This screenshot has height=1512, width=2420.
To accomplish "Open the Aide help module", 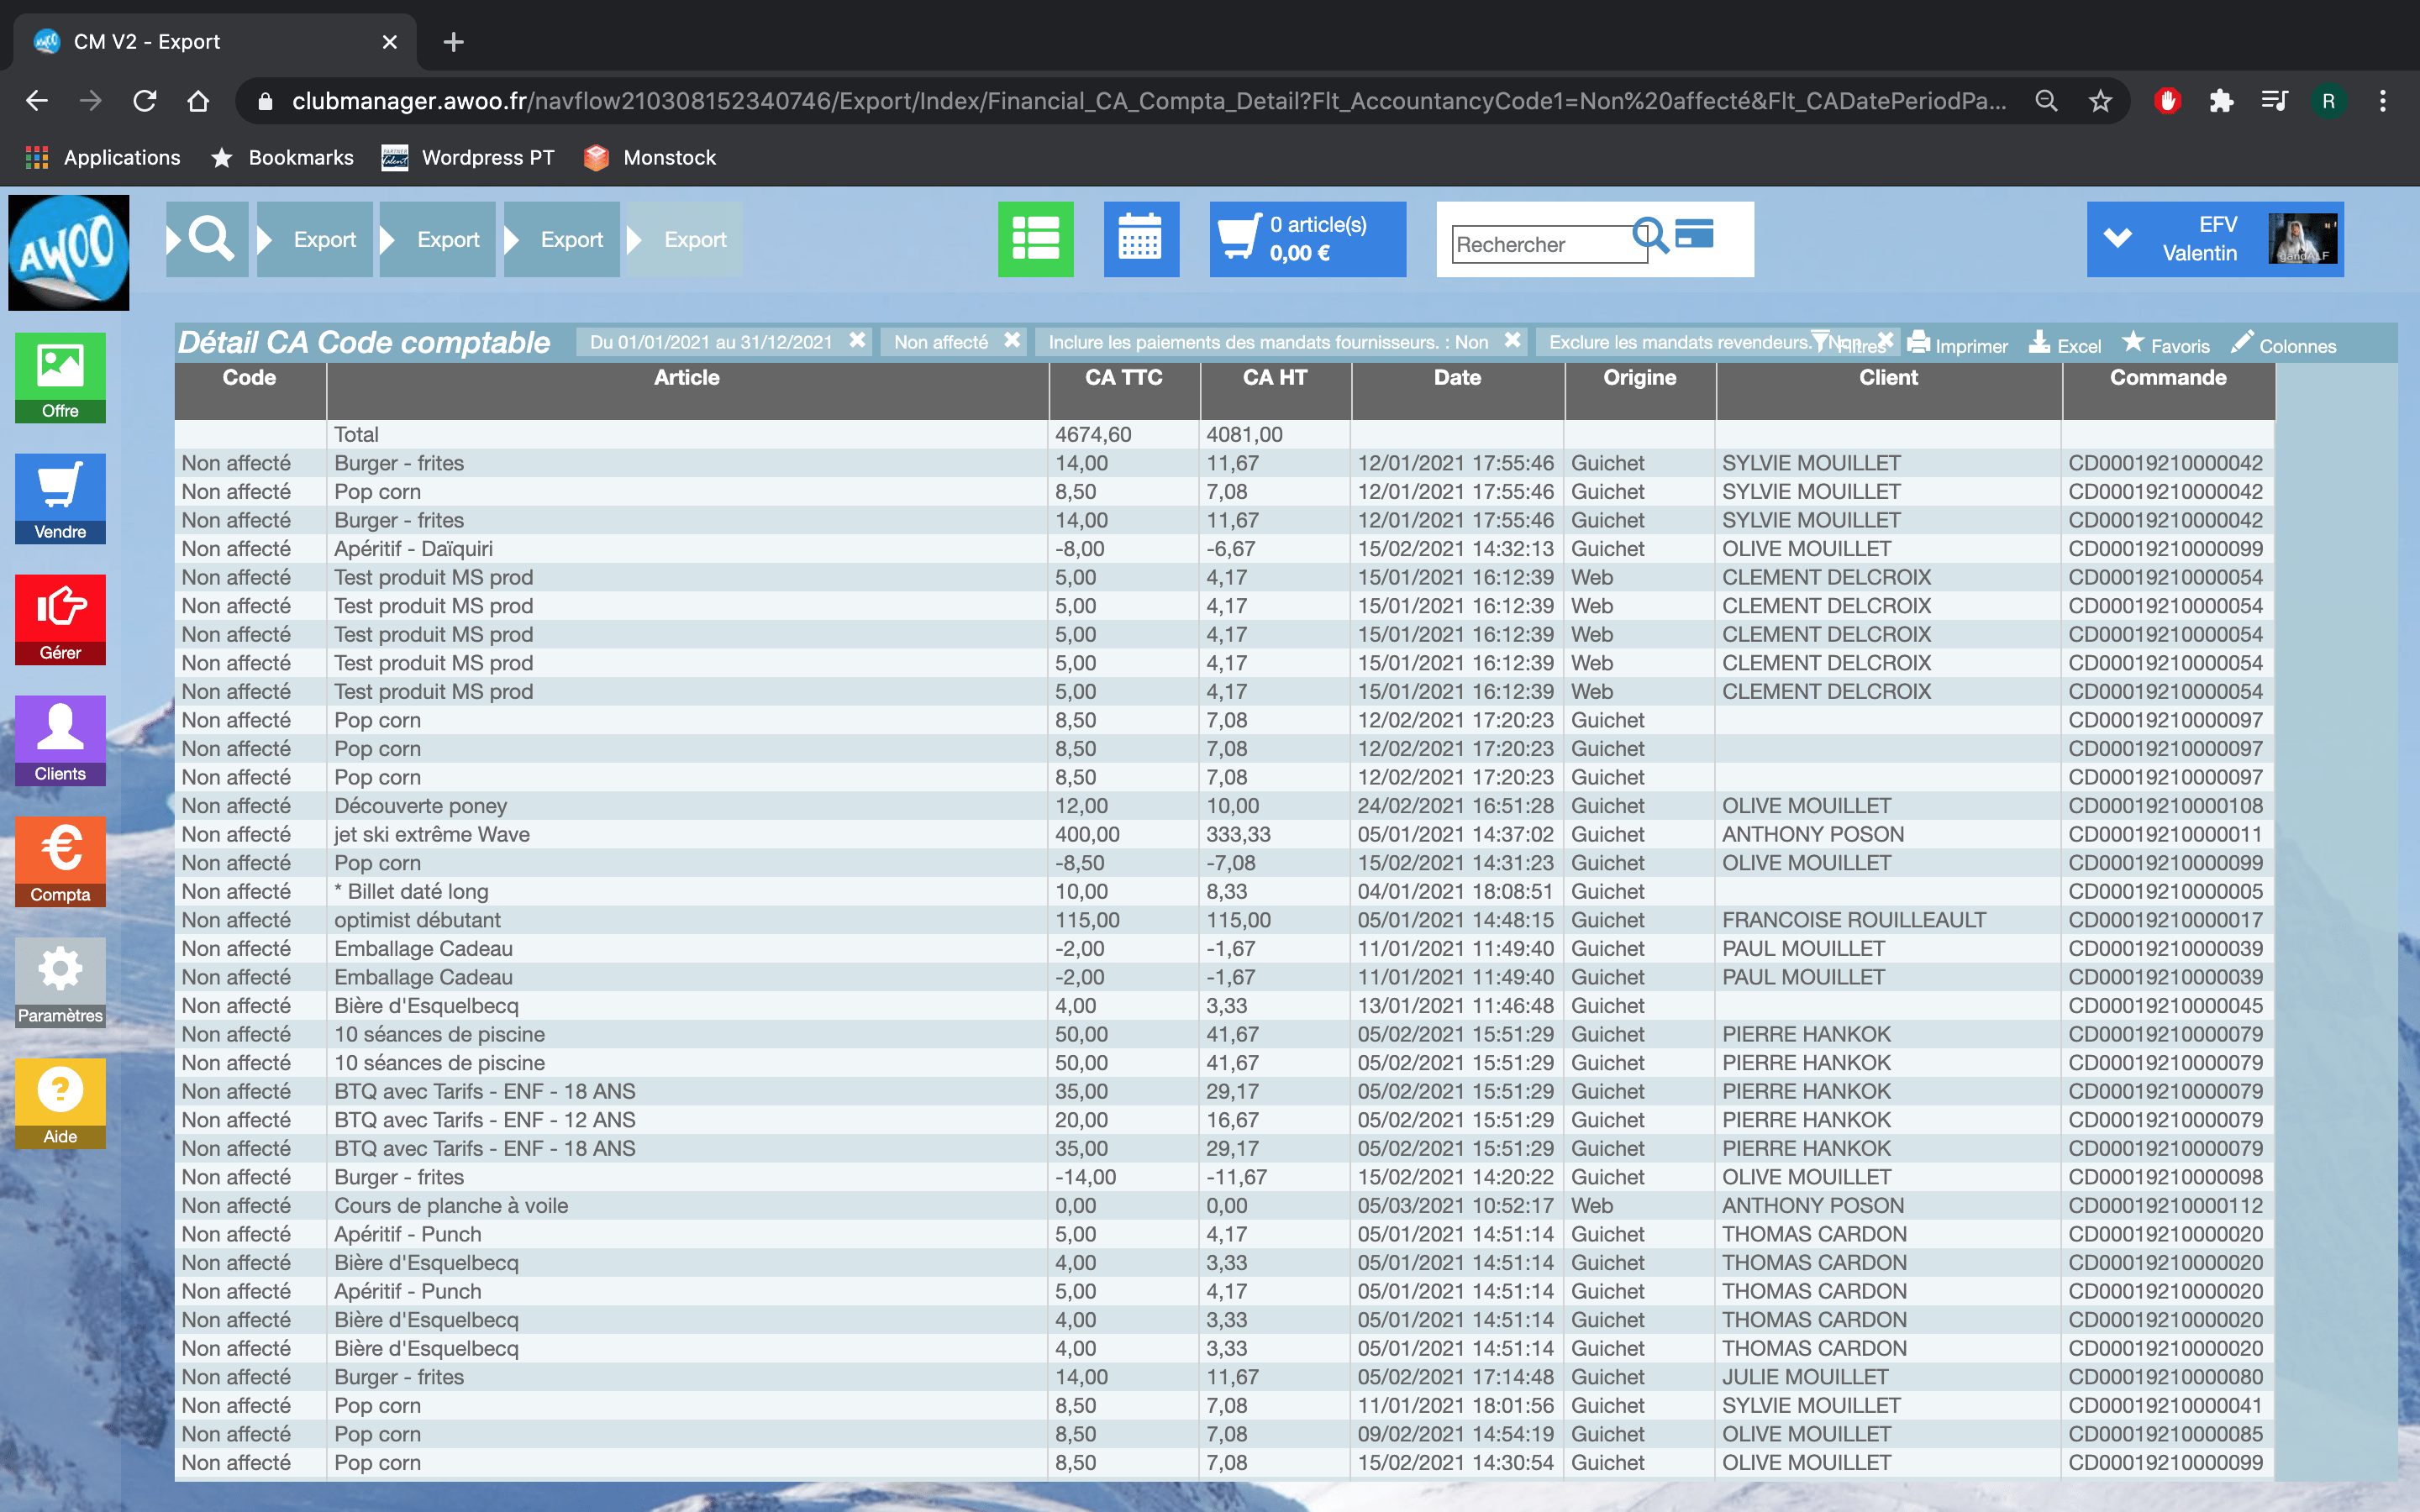I will (60, 1103).
